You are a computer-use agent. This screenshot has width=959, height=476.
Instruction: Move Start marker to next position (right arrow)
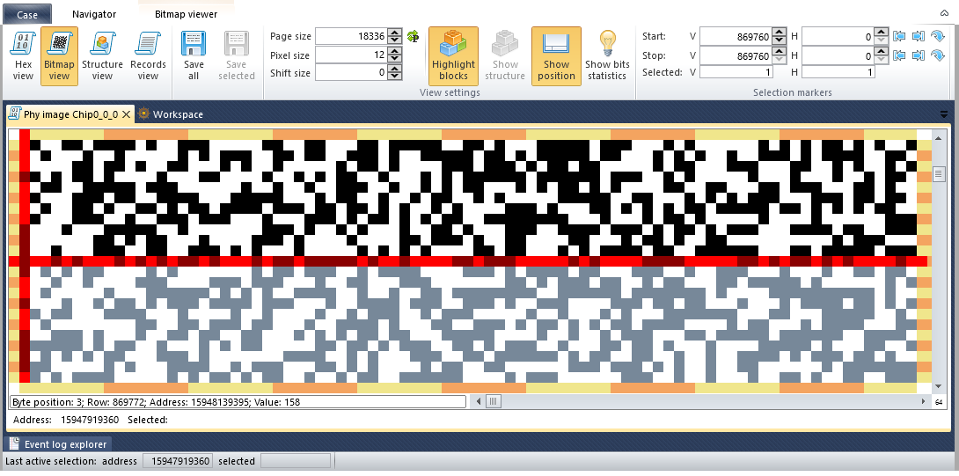(918, 37)
